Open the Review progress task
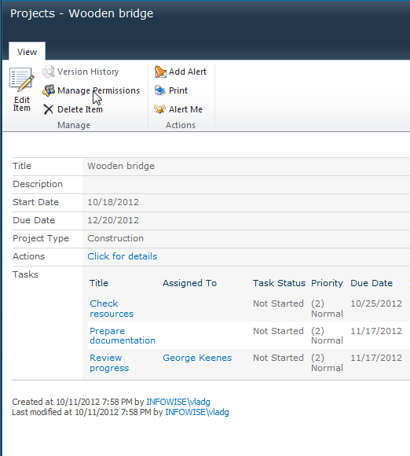Image resolution: width=410 pixels, height=456 pixels. click(109, 363)
